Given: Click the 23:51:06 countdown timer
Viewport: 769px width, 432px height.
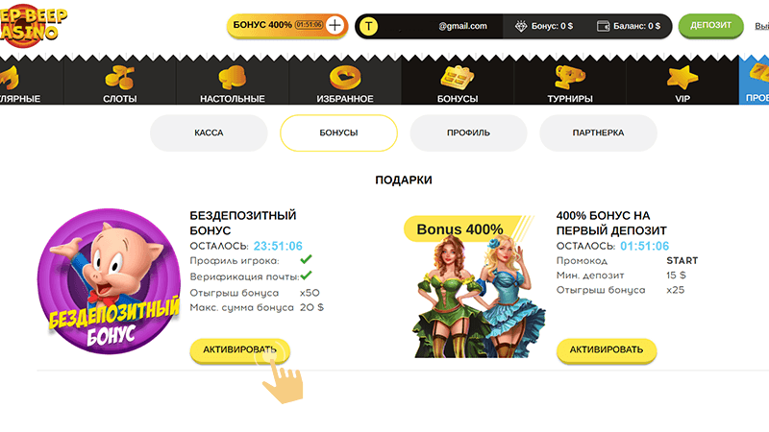Looking at the screenshot, I should pyautogui.click(x=278, y=246).
